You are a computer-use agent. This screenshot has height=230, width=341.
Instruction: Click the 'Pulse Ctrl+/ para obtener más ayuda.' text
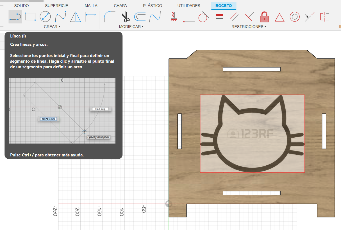pos(47,155)
